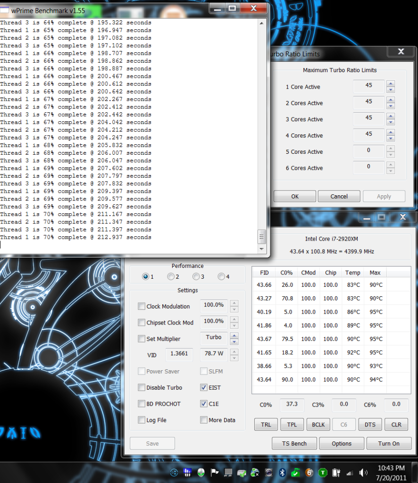418x483 pixels.
Task: Click the network globe icon with the X
Action: click(255, 473)
